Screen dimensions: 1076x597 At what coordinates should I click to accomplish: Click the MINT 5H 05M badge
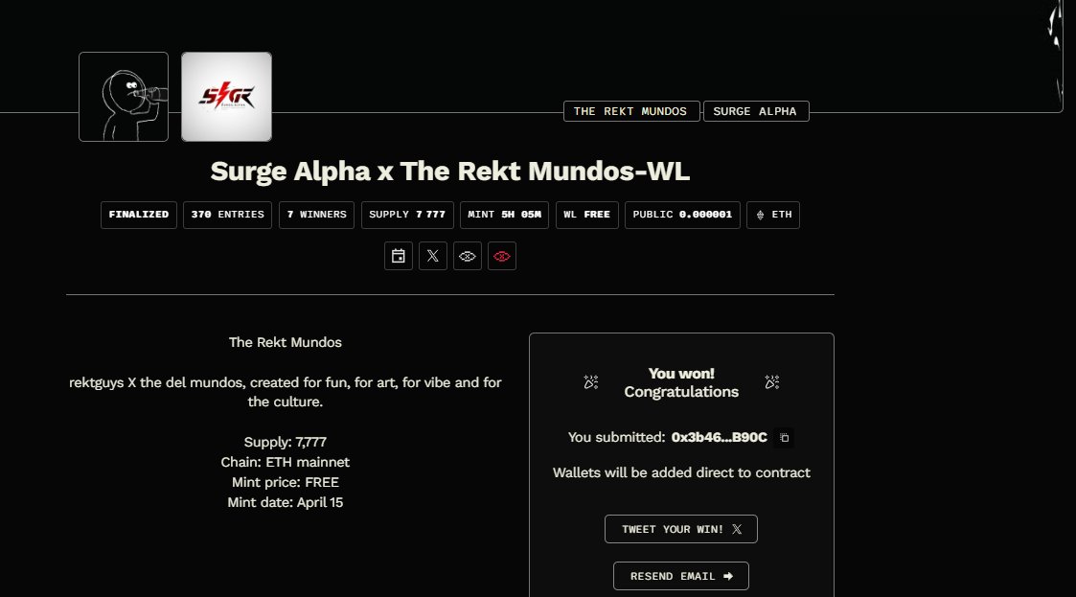504,215
